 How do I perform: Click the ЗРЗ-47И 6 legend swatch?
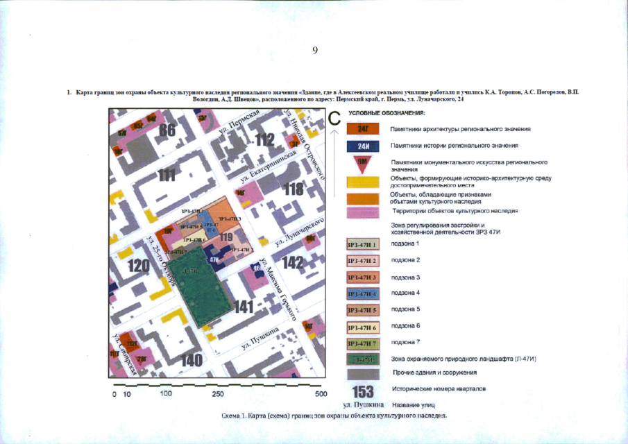click(363, 327)
